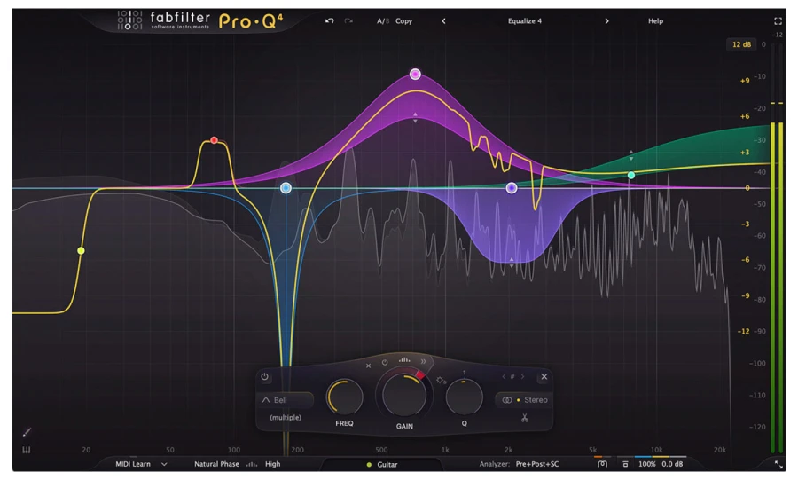798x480 pixels.
Task: Click the Q knob
Action: pos(464,397)
